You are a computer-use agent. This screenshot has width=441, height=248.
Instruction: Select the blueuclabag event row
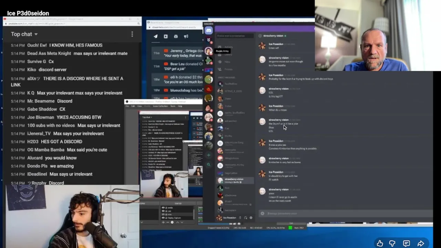pyautogui.click(x=177, y=90)
